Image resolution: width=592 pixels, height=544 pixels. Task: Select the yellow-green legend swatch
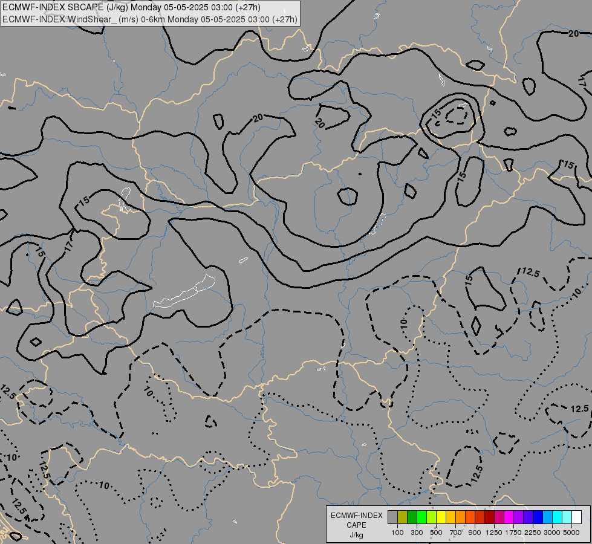pyautogui.click(x=431, y=517)
